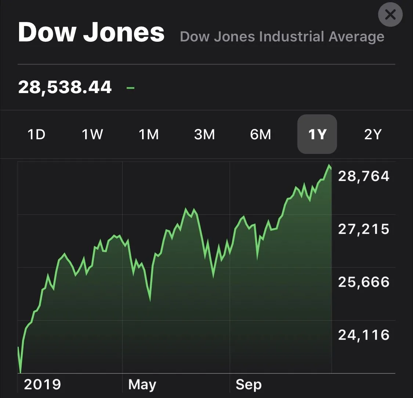Tap the bold Dow Jones title
The height and width of the screenshot is (398, 413).
coord(91,33)
